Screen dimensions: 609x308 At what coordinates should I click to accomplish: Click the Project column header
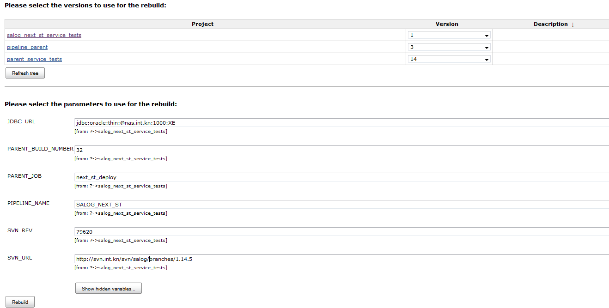[x=202, y=24]
